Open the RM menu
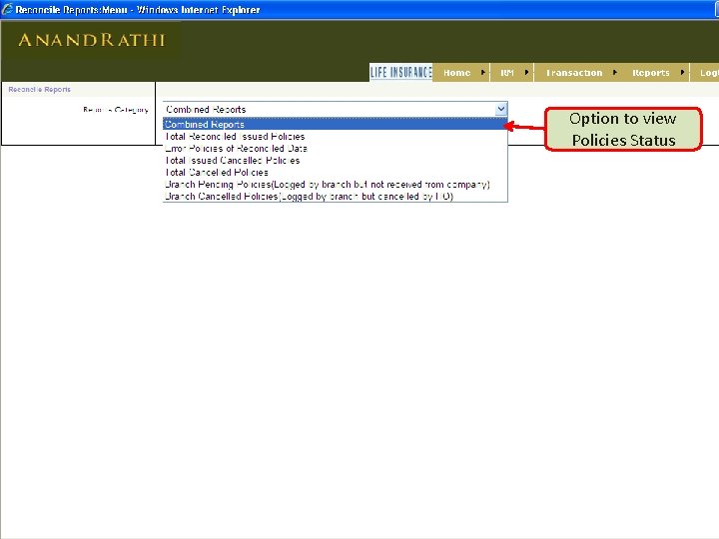The image size is (719, 539). pyautogui.click(x=506, y=73)
